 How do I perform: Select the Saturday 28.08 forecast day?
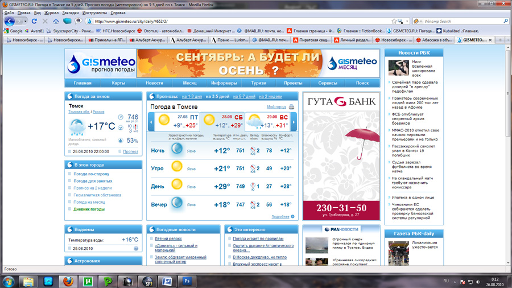pos(222,122)
